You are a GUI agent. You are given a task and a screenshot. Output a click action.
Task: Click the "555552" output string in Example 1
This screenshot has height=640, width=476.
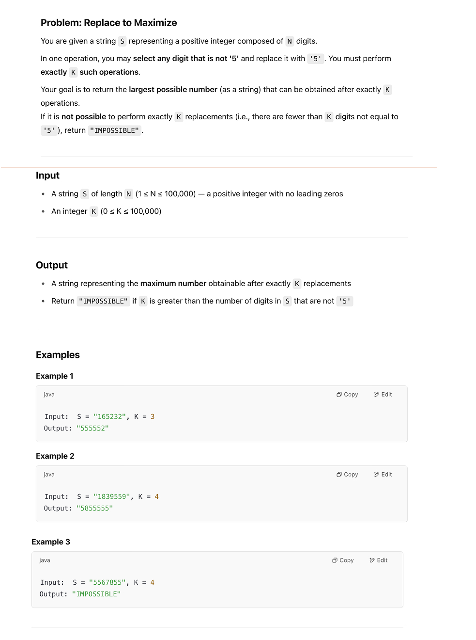pyautogui.click(x=92, y=429)
